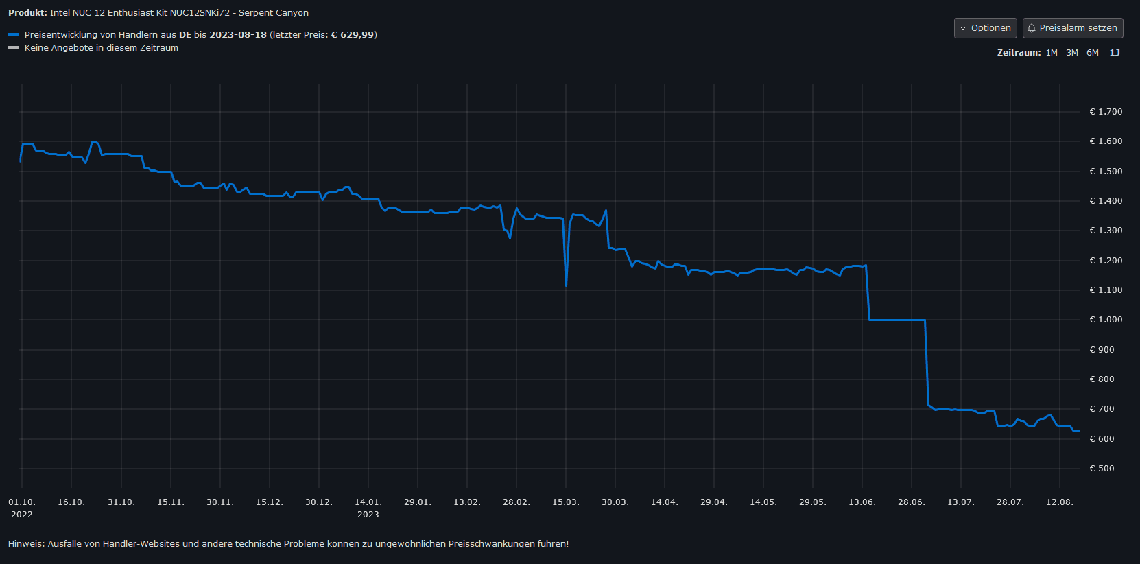Click the € 1.300 axis label
Screen dimensions: 1140x564
point(1106,231)
